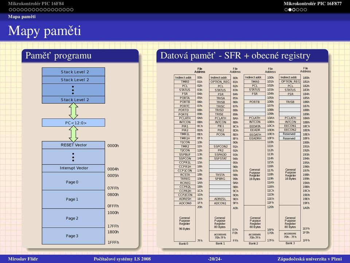Select the Page 1 memory block
Screen dimensions: 350x263
[x=73, y=199]
